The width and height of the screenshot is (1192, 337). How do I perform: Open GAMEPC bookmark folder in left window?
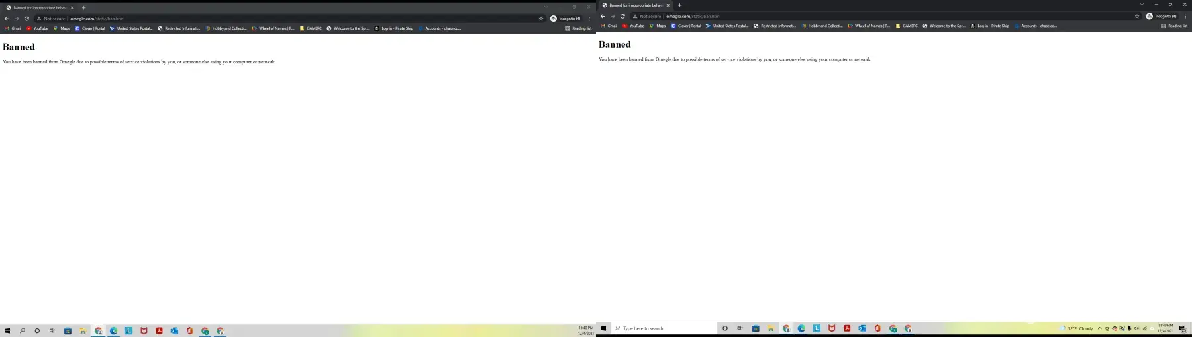(x=311, y=28)
